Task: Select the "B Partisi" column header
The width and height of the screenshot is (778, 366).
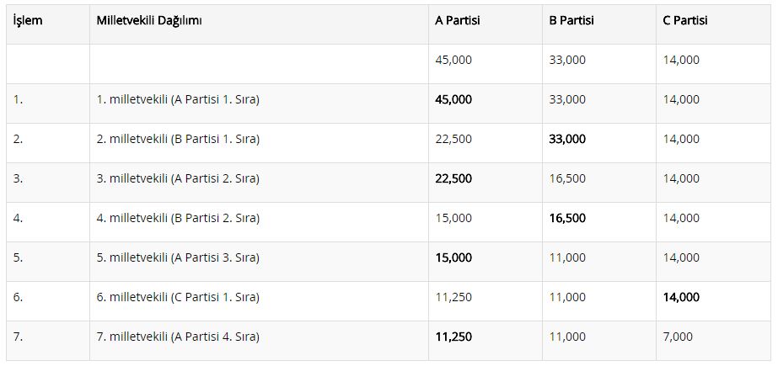Action: point(571,20)
